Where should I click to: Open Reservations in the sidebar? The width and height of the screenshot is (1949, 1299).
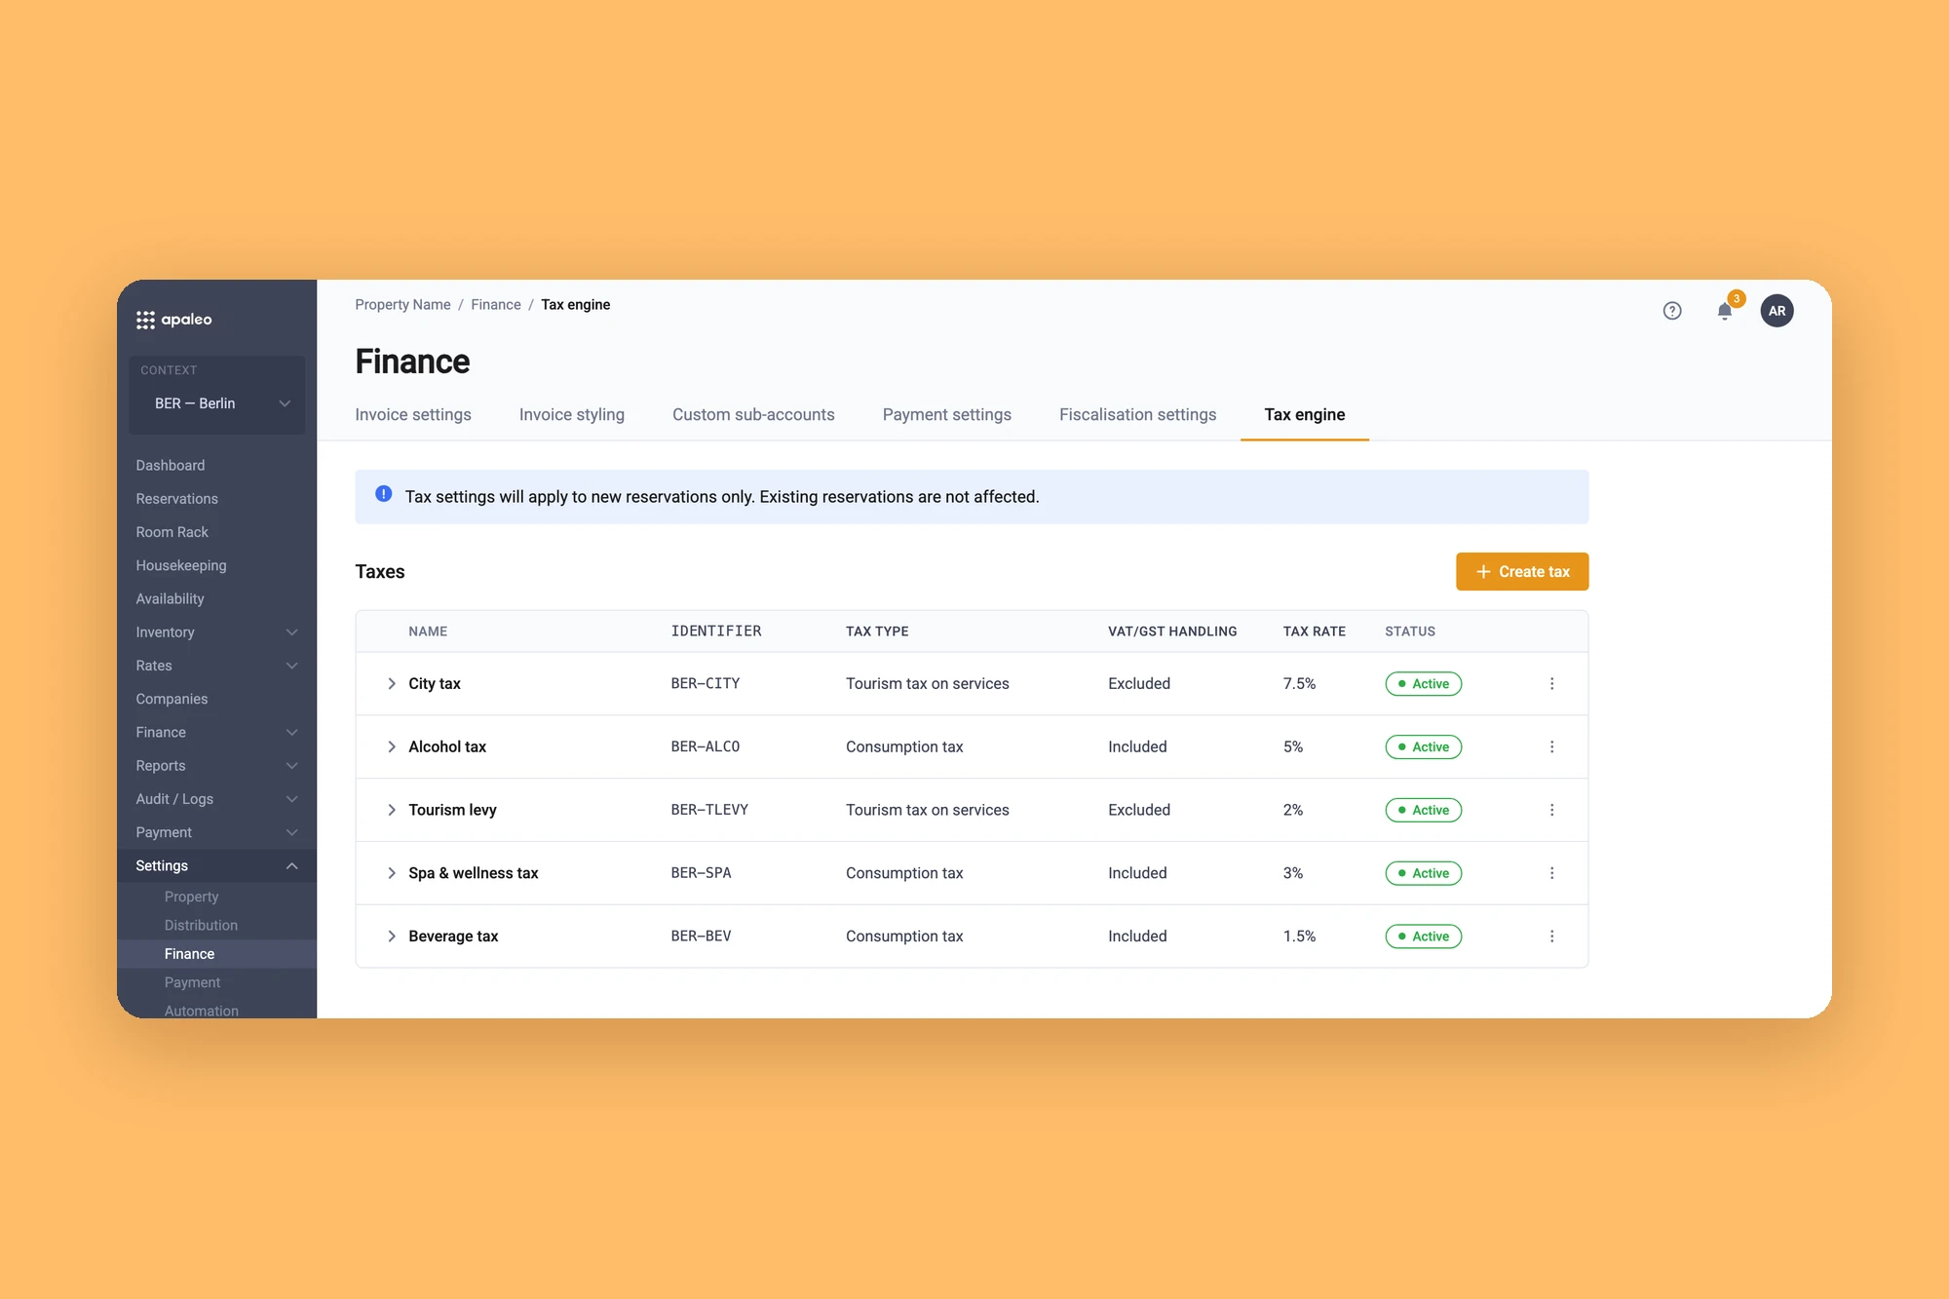(x=177, y=499)
